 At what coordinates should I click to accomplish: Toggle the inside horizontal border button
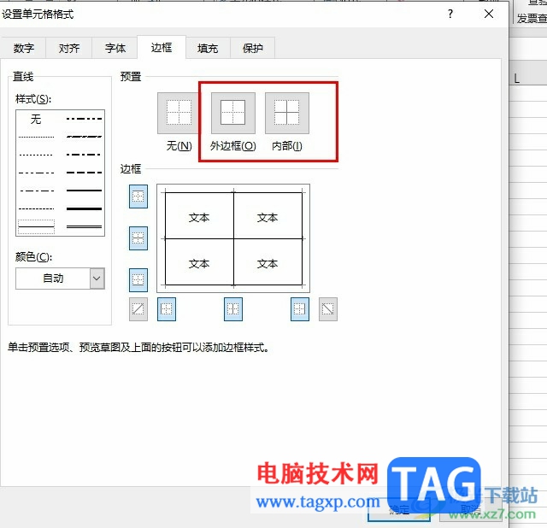(138, 238)
